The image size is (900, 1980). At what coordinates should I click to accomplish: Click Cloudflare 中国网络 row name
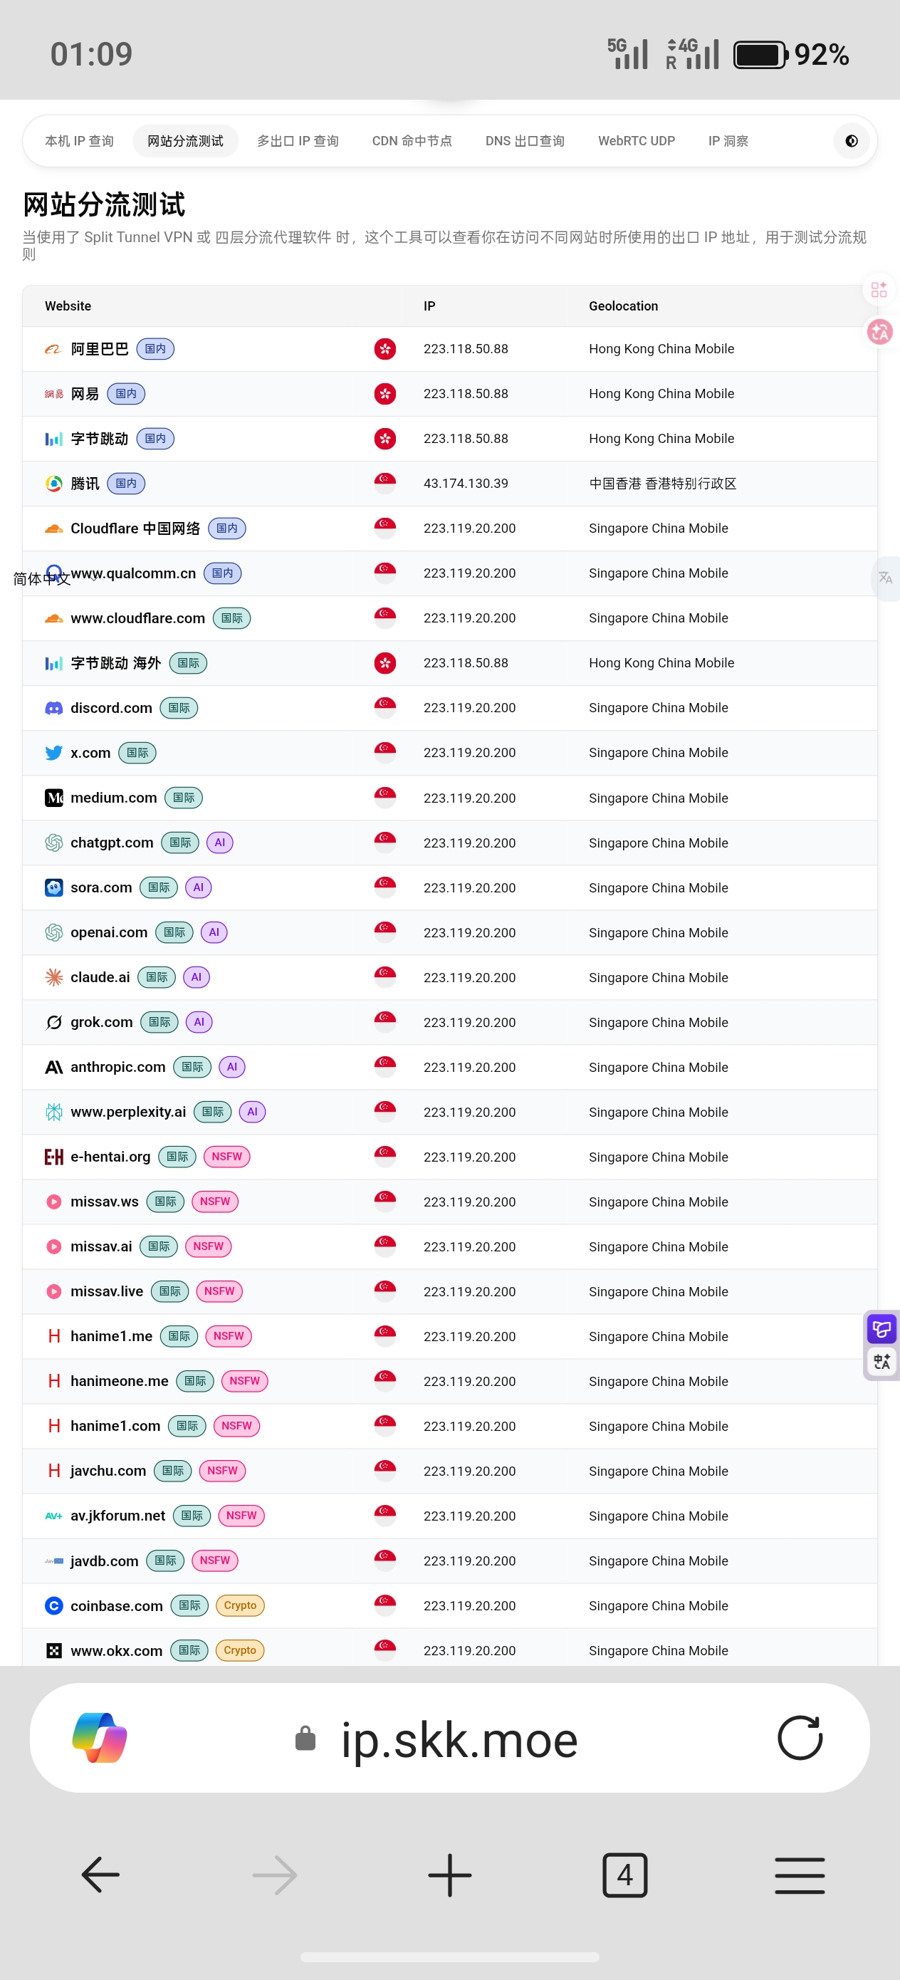135,528
